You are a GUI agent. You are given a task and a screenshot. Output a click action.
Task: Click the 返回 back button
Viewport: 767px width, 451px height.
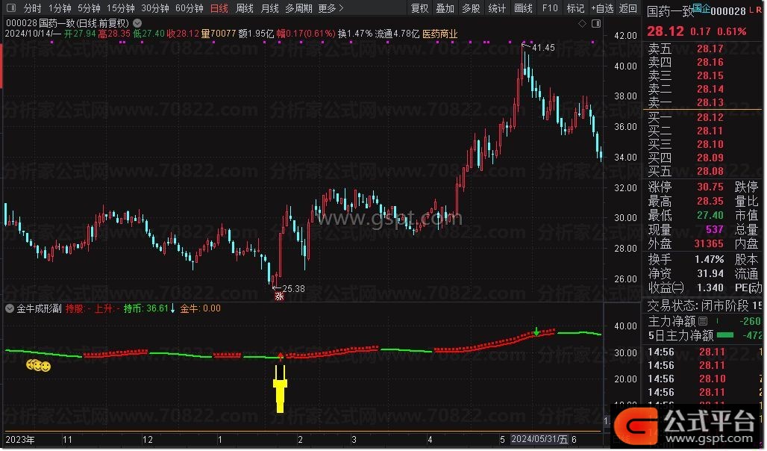pyautogui.click(x=628, y=8)
